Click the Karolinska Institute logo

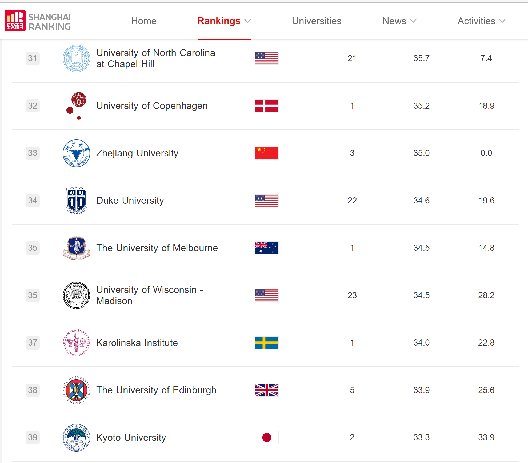point(76,343)
